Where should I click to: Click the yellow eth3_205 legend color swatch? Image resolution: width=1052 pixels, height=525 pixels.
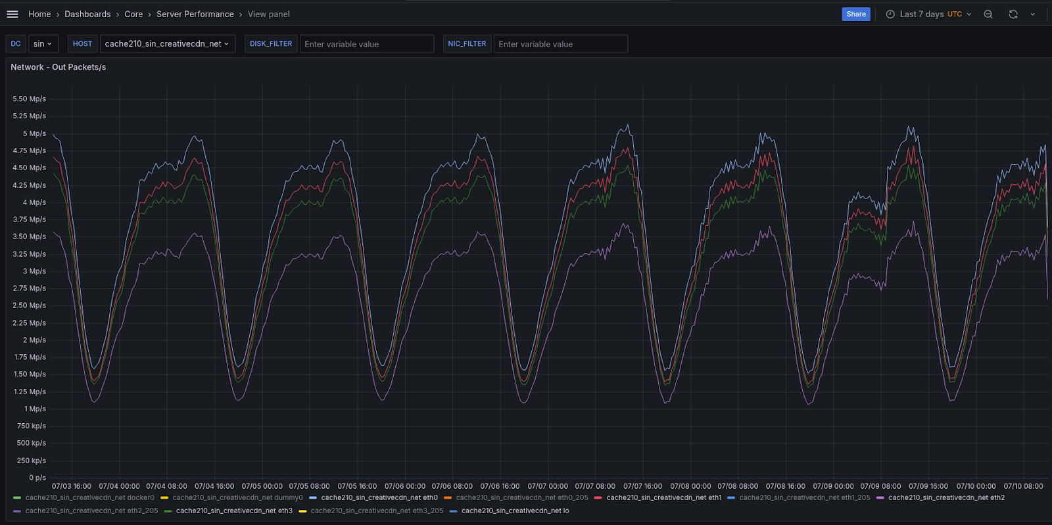tap(302, 511)
